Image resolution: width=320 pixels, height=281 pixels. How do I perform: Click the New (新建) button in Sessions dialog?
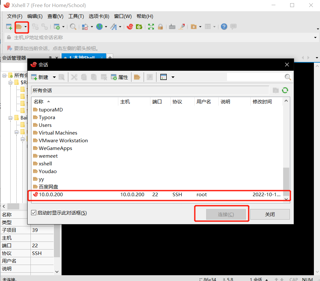pyautogui.click(x=40, y=77)
